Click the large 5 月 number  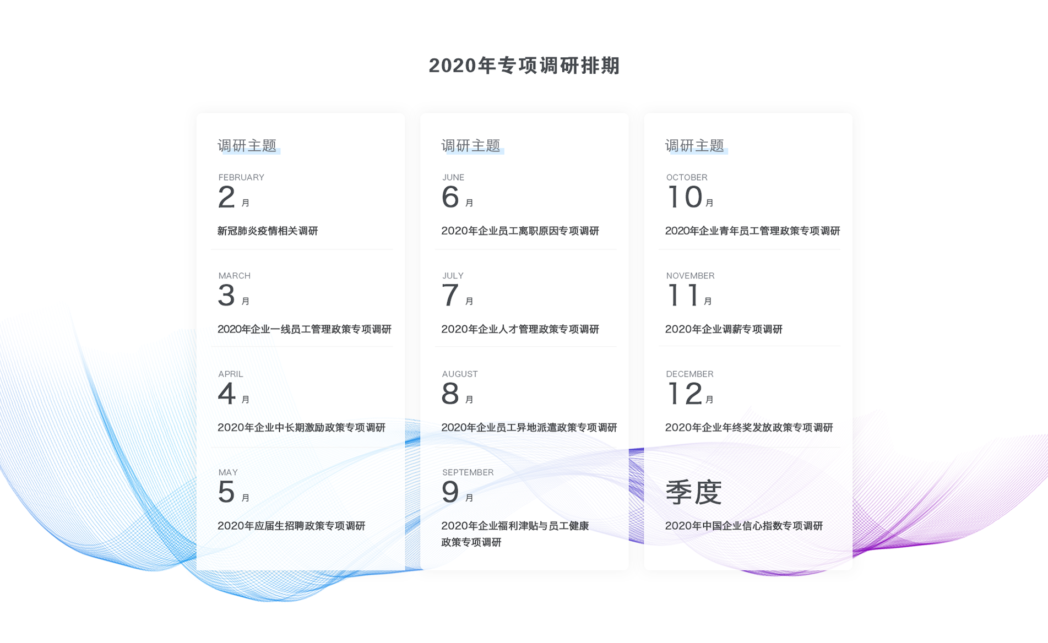point(234,492)
